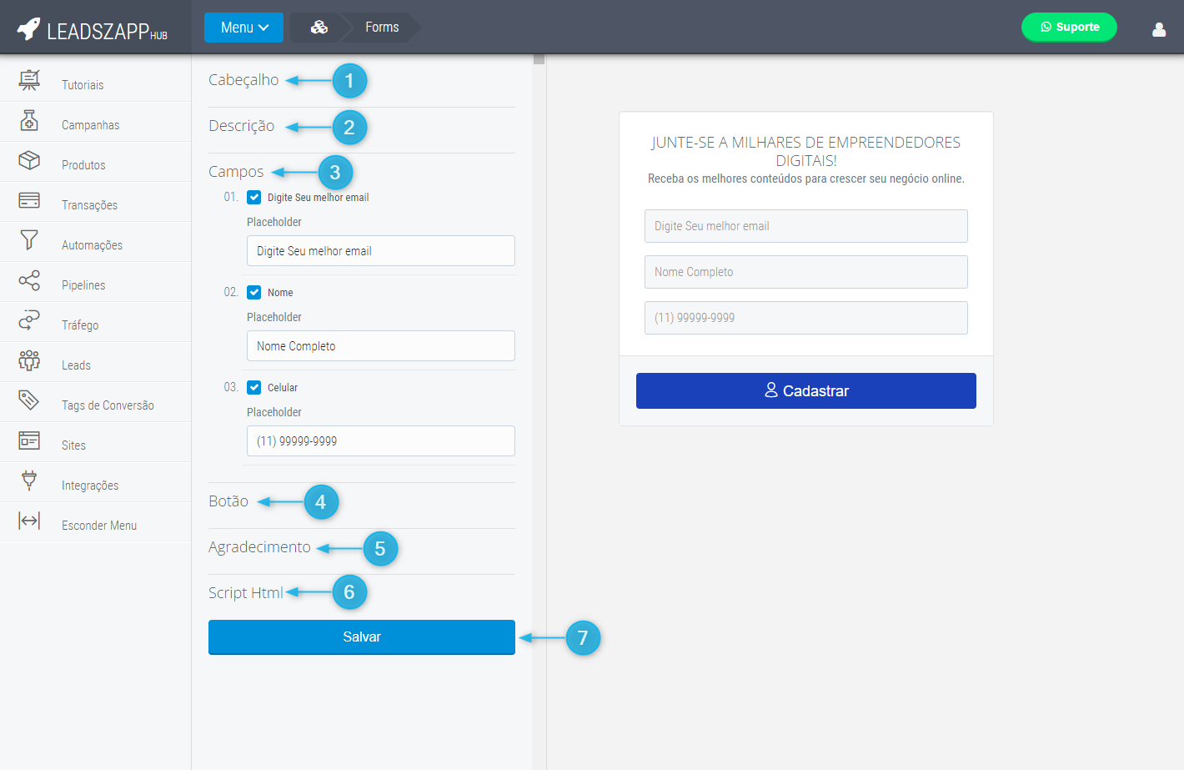This screenshot has height=770, width=1184.
Task: Open the Tutoriais presentation icon
Action: pos(29,80)
